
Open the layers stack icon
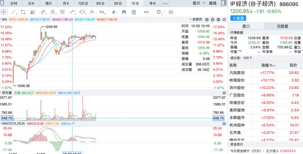tap(171, 12)
